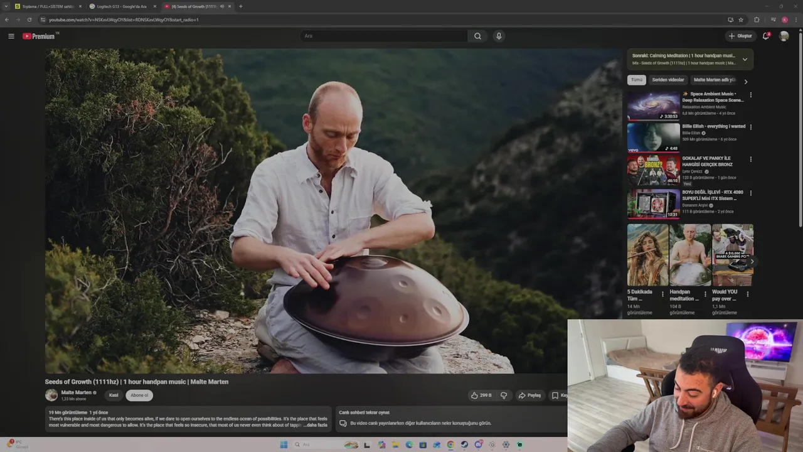Image resolution: width=803 pixels, height=452 pixels.
Task: Bookmark this page with star icon
Action: click(741, 19)
